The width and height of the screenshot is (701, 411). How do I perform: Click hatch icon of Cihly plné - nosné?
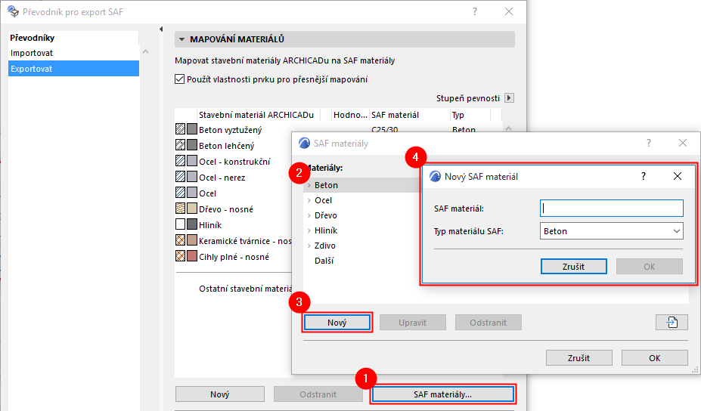click(180, 256)
